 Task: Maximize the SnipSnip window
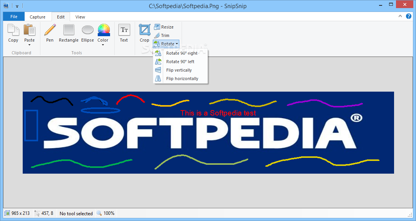(391, 4)
